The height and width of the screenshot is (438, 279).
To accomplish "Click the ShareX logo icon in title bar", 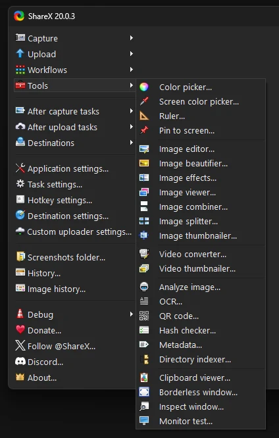I will pos(19,16).
